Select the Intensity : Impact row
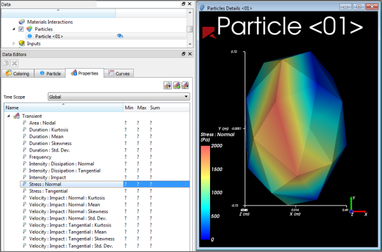The height and width of the screenshot is (252, 382). 105,178
